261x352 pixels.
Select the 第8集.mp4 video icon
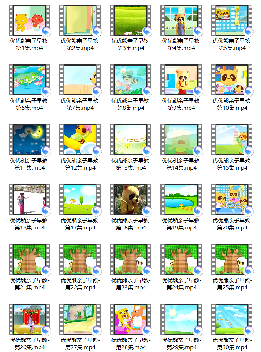pos(130,80)
